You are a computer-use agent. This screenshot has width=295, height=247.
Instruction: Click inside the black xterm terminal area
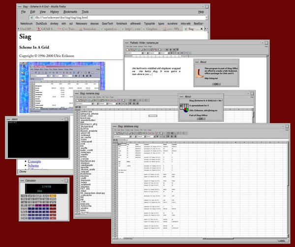coord(38,139)
